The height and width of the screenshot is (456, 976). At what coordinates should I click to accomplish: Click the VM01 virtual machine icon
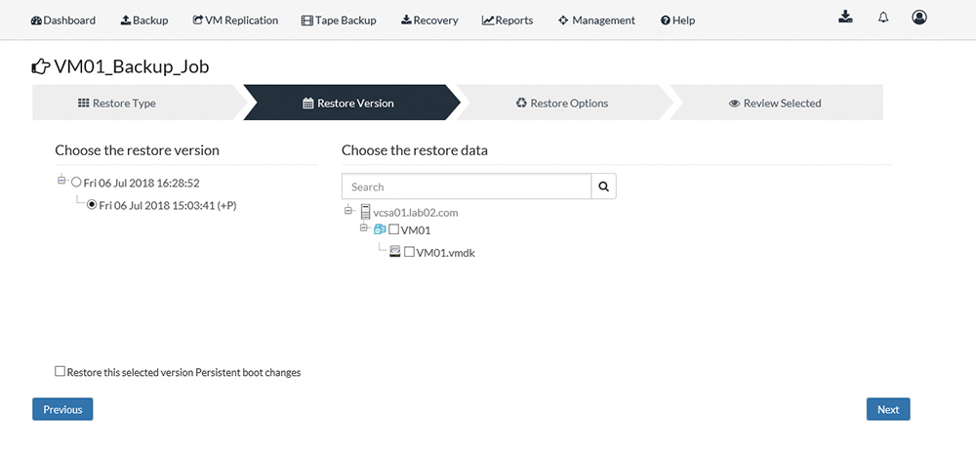pos(380,229)
